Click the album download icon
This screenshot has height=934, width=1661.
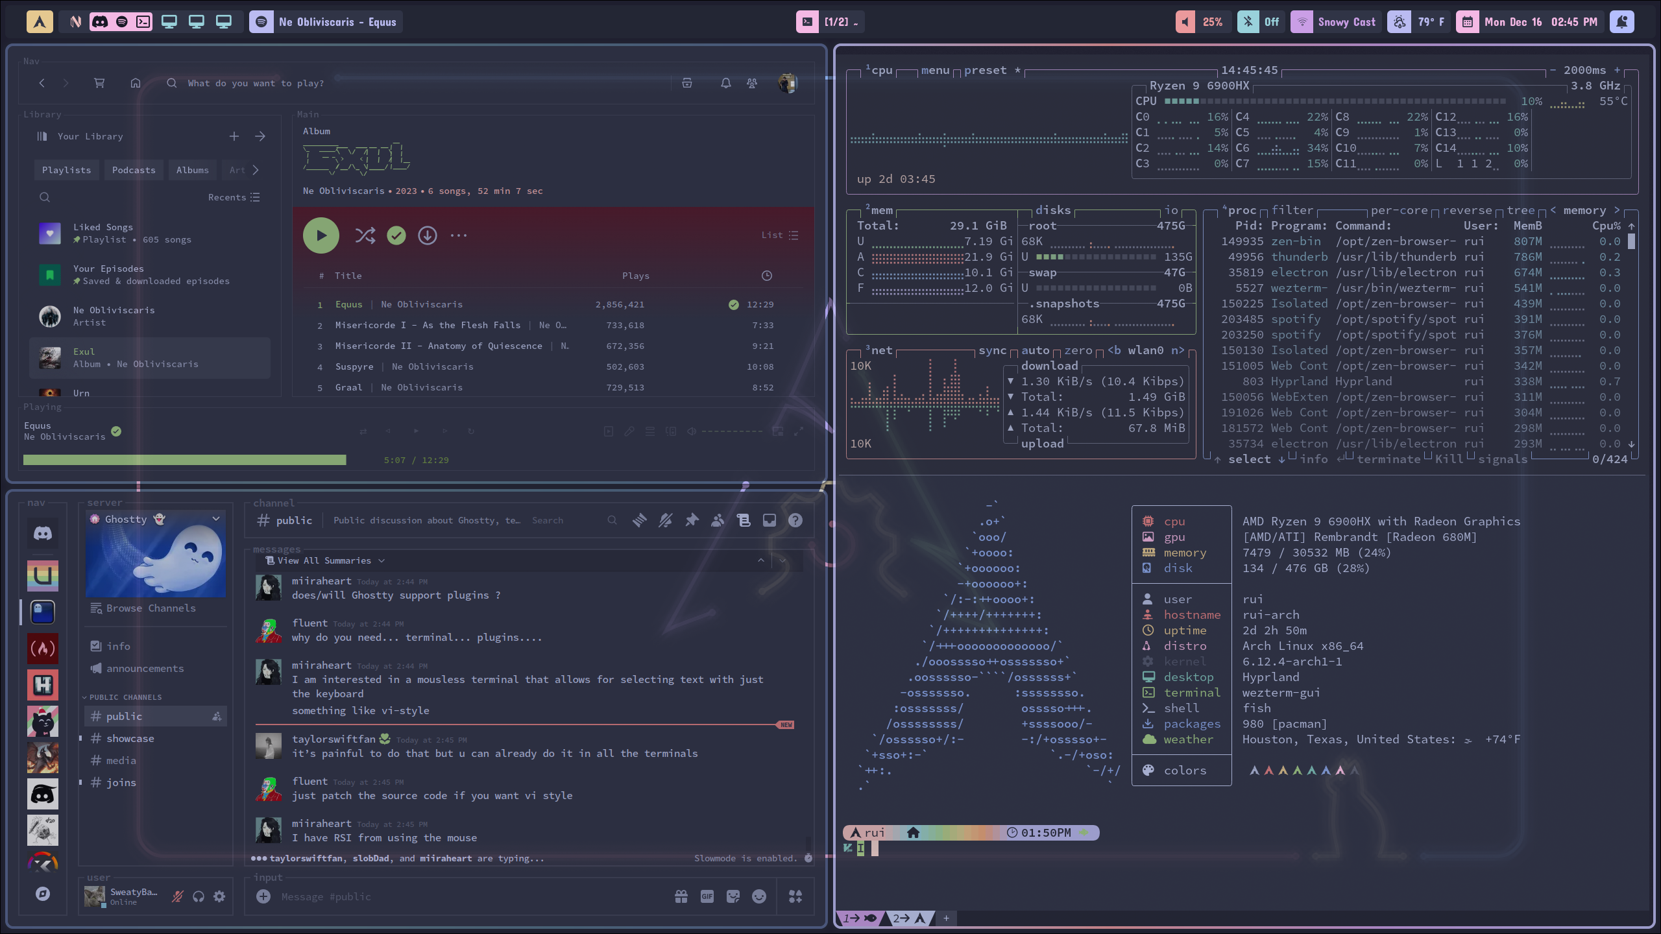tap(428, 235)
